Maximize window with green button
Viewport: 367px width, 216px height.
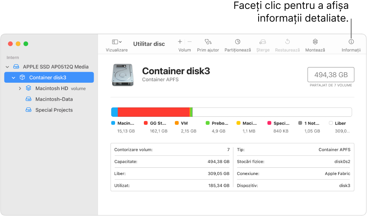(26, 44)
